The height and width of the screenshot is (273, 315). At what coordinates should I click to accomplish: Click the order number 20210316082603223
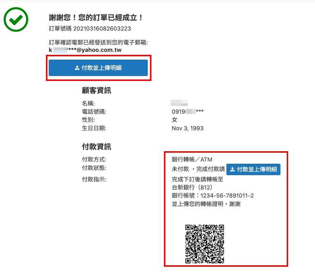(102, 29)
